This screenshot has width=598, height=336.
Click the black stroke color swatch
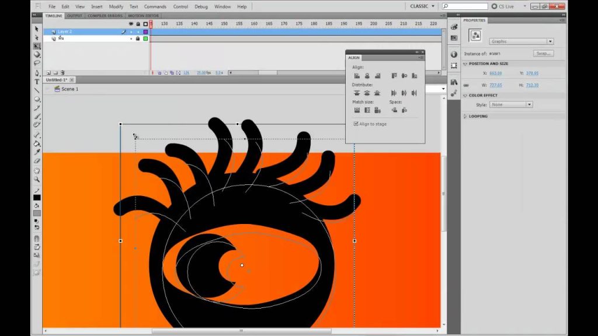click(x=37, y=197)
